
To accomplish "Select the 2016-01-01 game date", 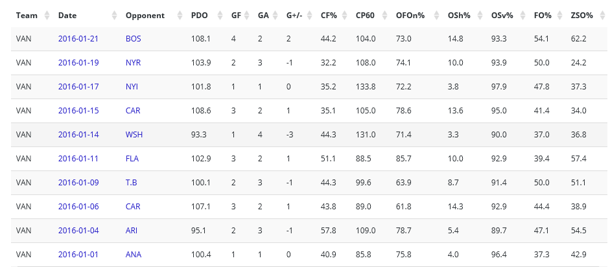I will 78,255.
